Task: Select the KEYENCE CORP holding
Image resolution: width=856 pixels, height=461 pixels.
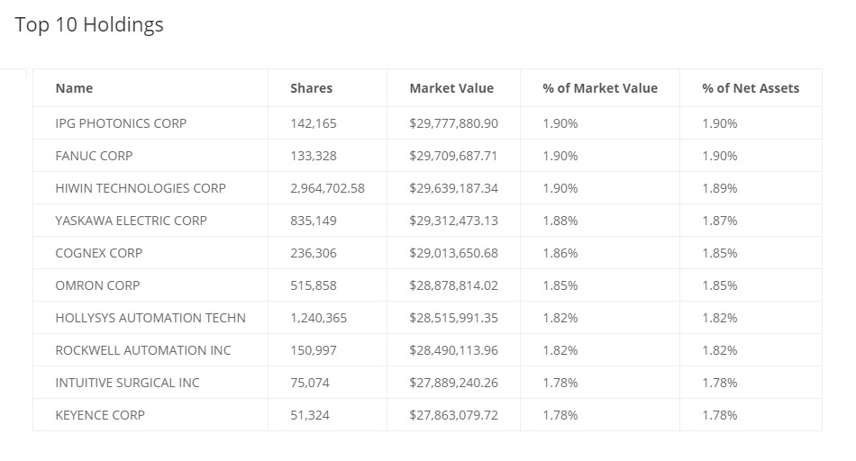Action: tap(100, 415)
